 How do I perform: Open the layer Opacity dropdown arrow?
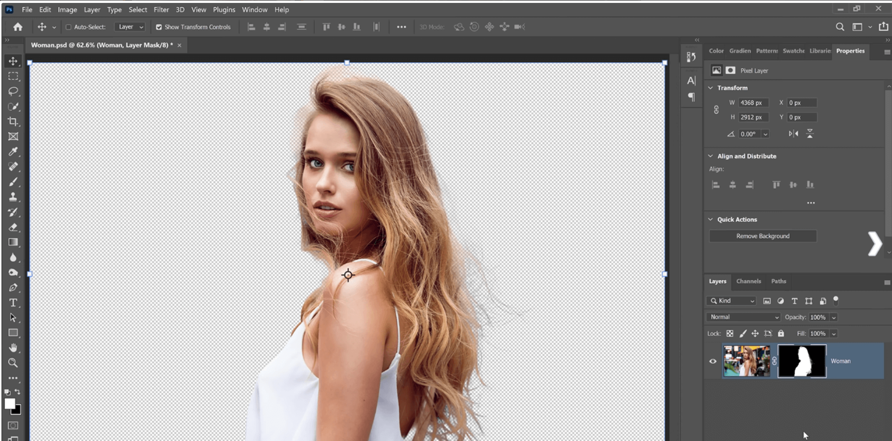point(834,317)
